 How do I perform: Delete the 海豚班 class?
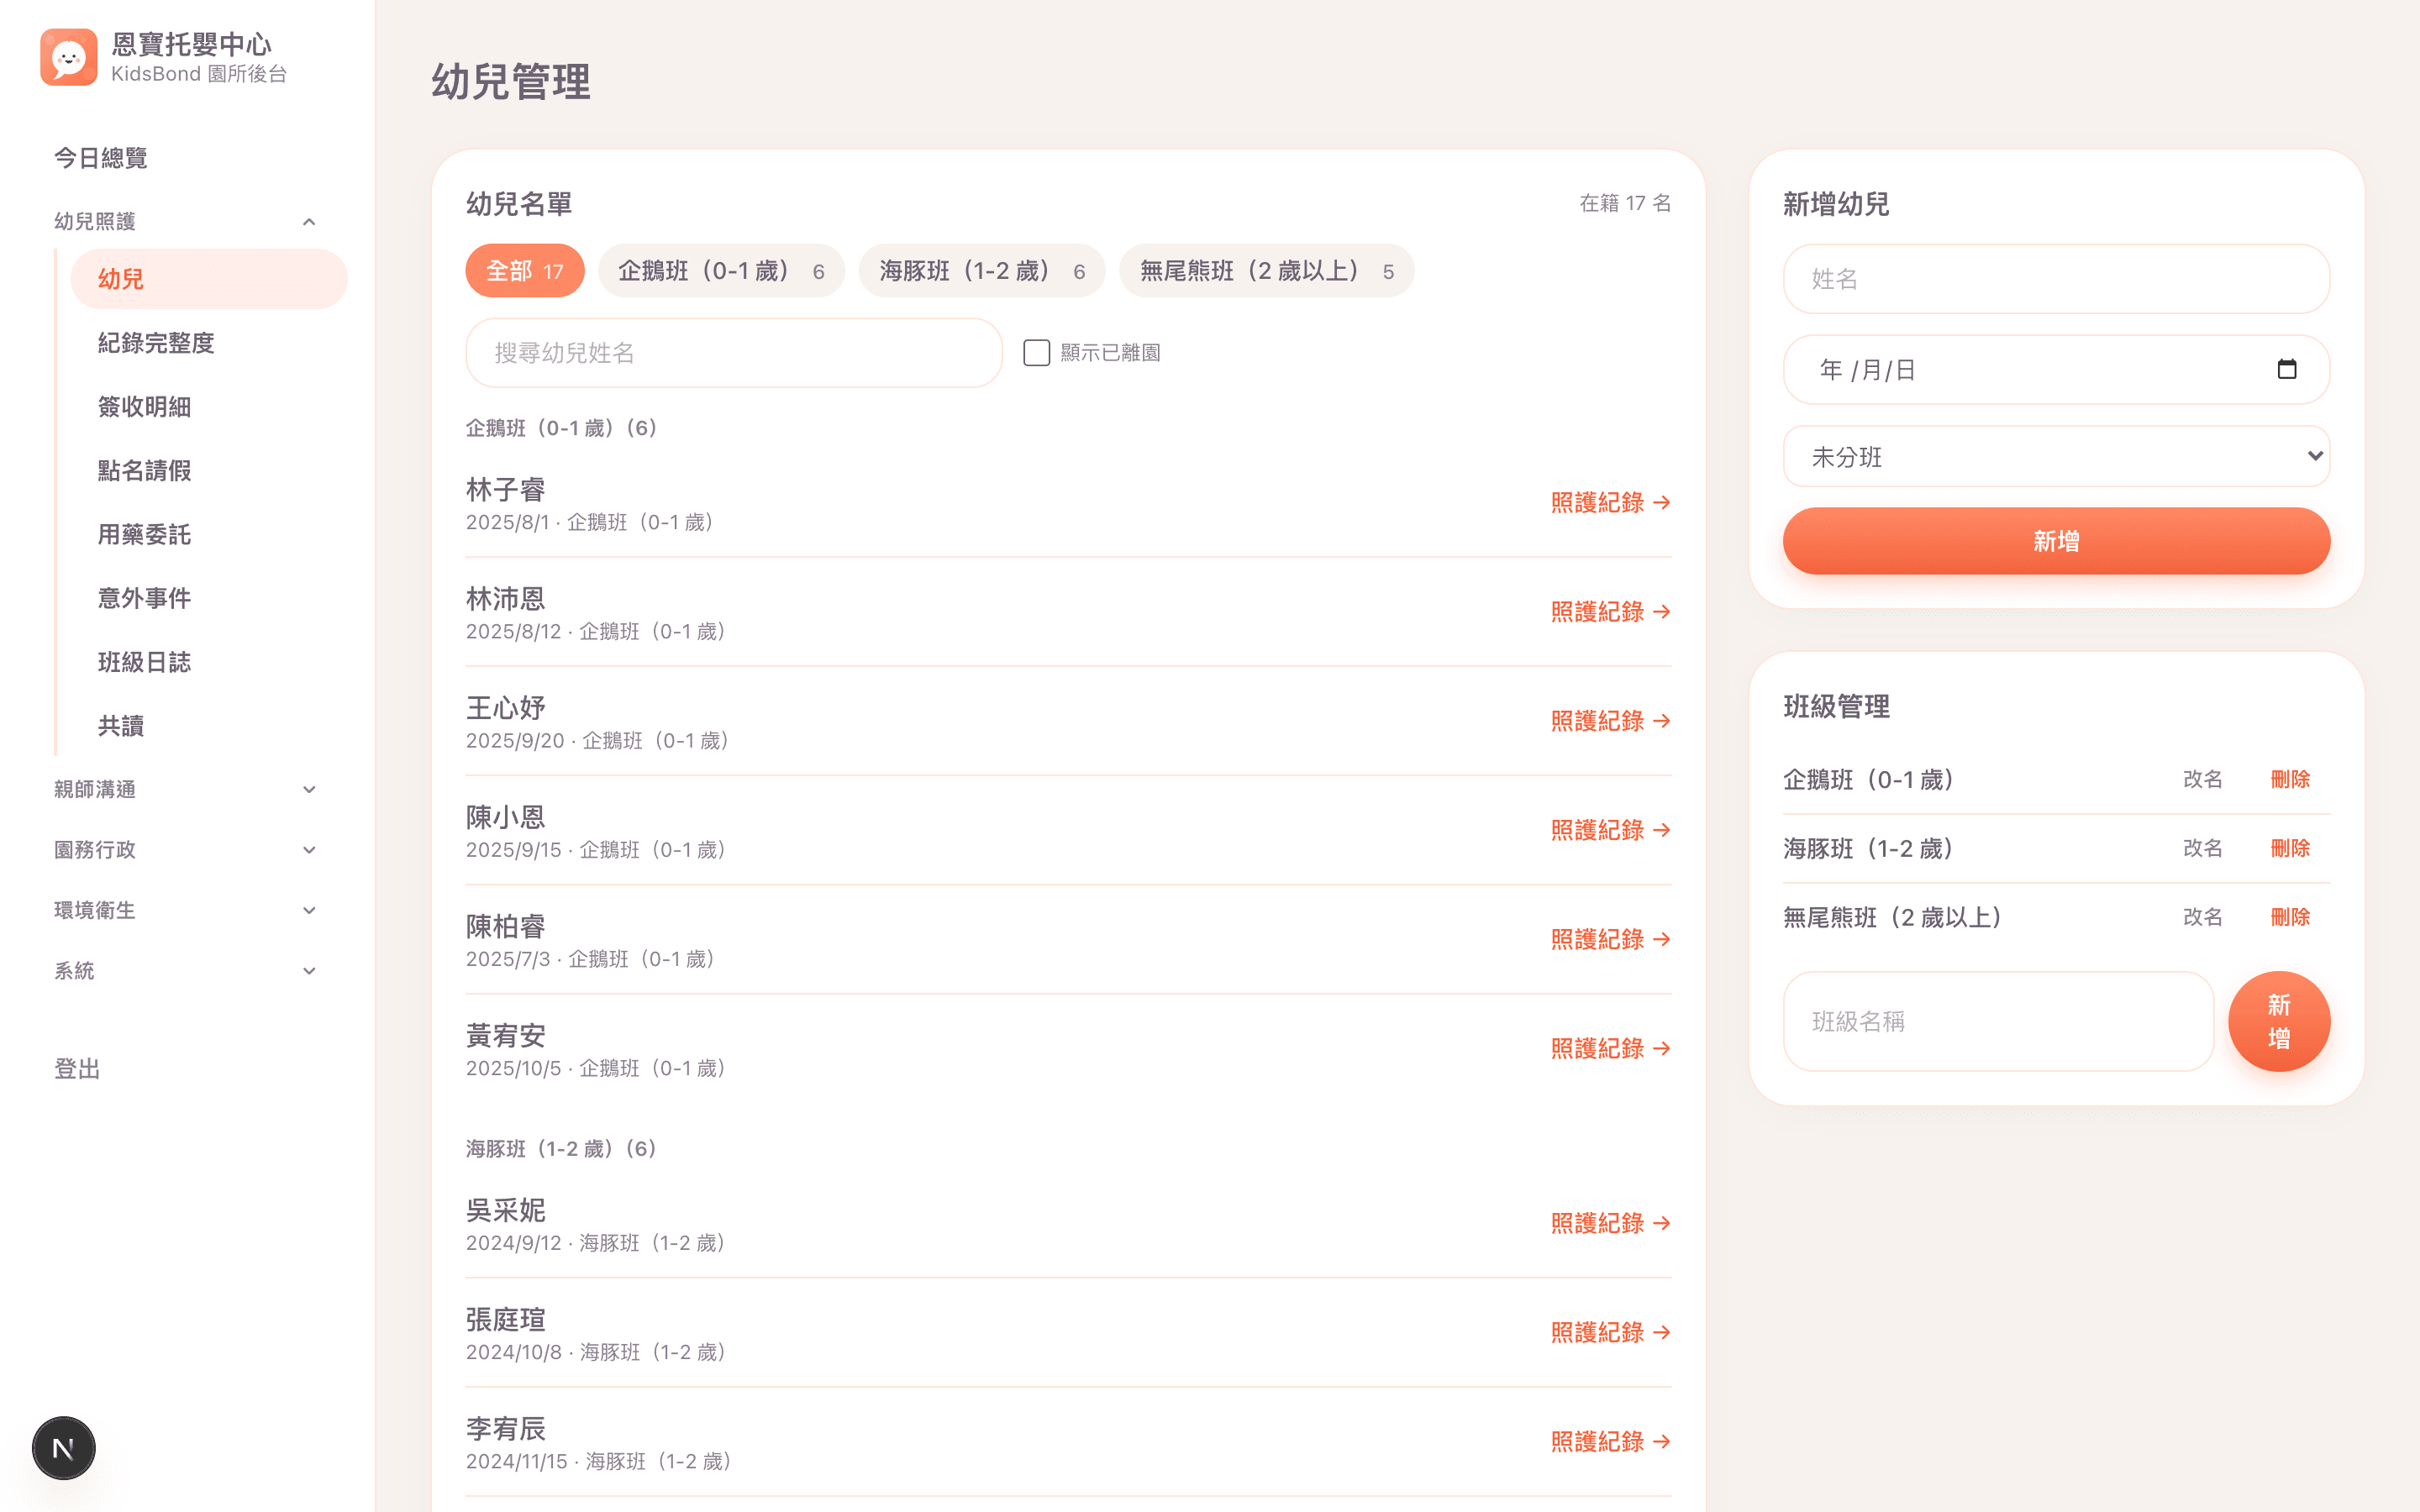(x=2290, y=848)
